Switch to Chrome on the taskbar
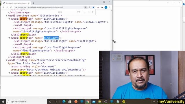 click(88, 101)
